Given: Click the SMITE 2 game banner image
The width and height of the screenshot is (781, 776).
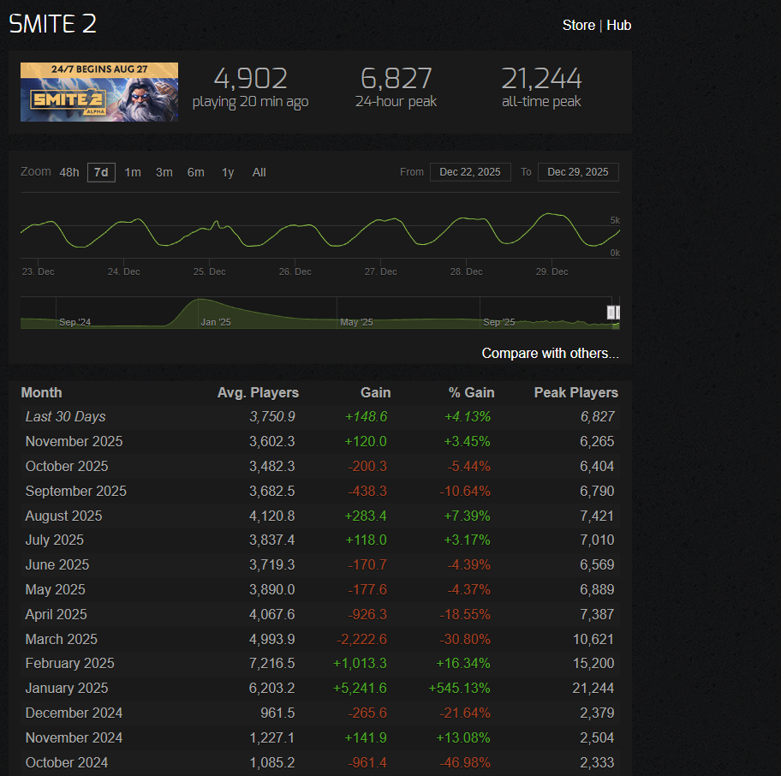Looking at the screenshot, I should [99, 92].
